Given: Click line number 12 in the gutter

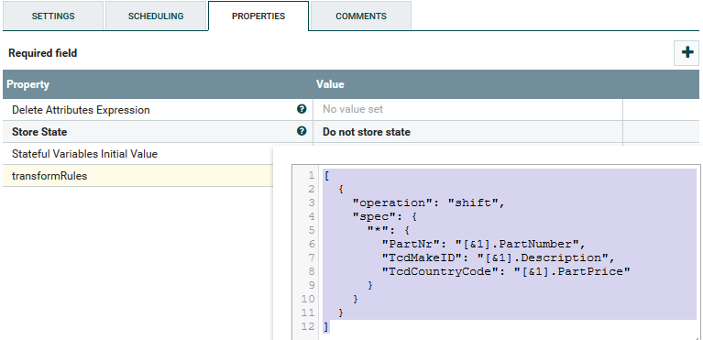Looking at the screenshot, I should (308, 326).
